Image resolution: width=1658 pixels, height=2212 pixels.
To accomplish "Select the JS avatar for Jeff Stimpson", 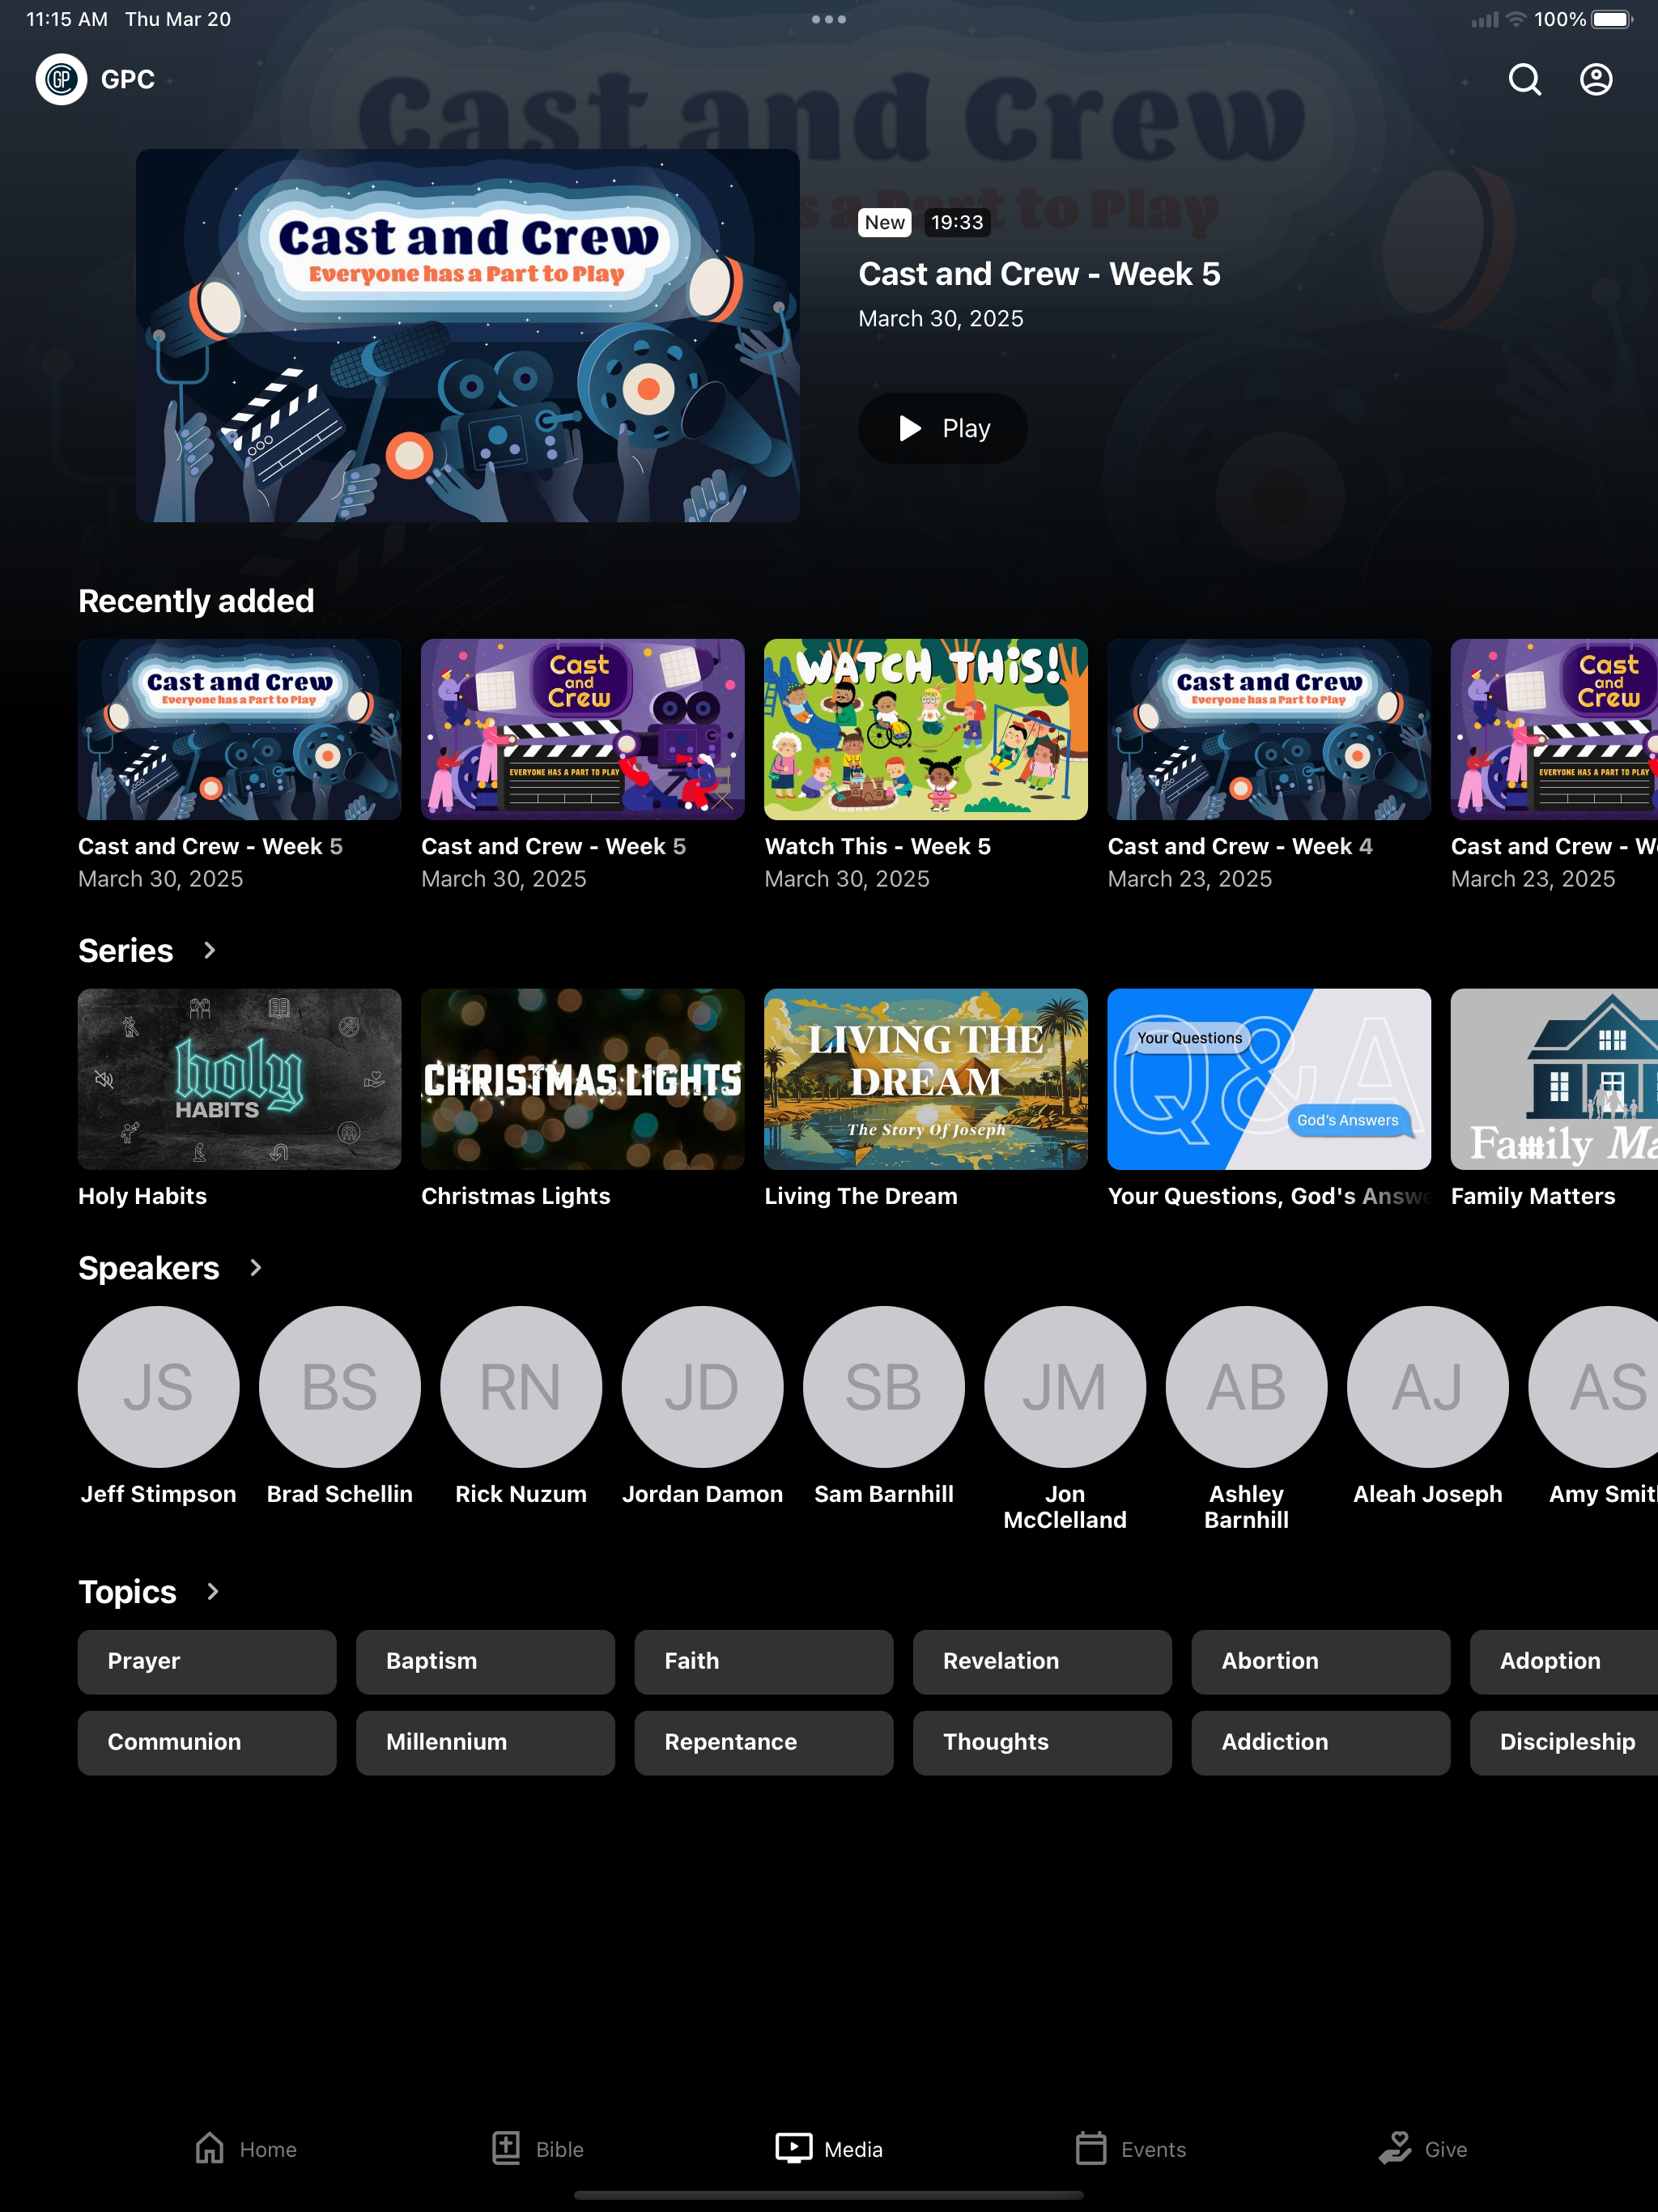I will 159,1386.
